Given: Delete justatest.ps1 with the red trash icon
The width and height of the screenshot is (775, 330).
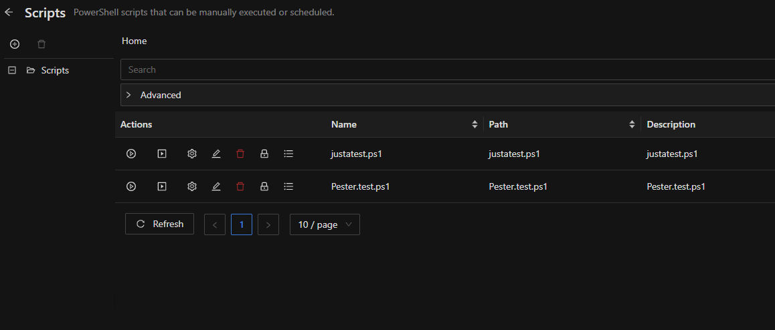Looking at the screenshot, I should click(x=240, y=154).
